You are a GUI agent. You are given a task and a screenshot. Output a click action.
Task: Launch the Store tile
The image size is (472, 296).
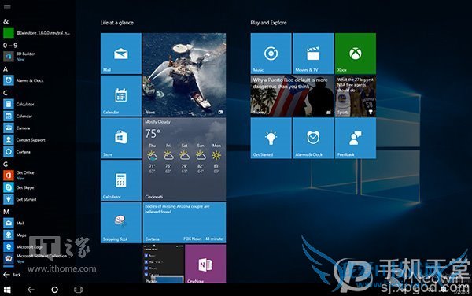tap(121, 139)
